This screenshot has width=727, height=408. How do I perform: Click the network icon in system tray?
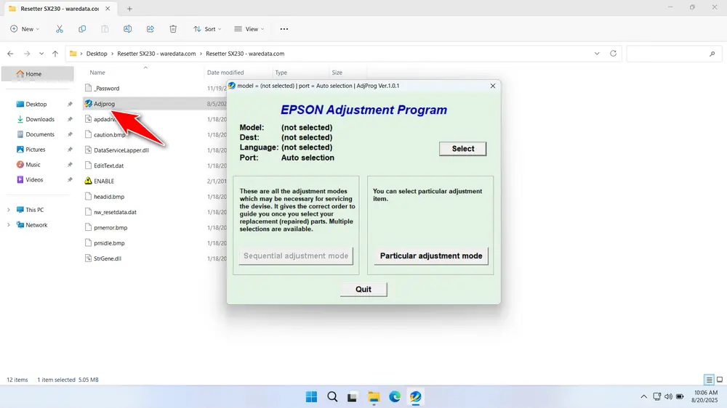(x=656, y=396)
